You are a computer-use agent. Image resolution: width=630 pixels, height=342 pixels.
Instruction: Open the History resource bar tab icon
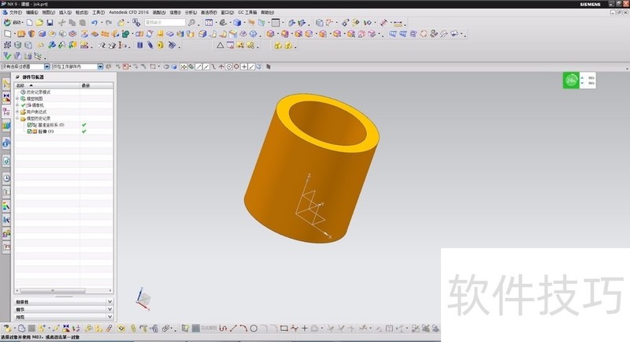tap(6, 178)
